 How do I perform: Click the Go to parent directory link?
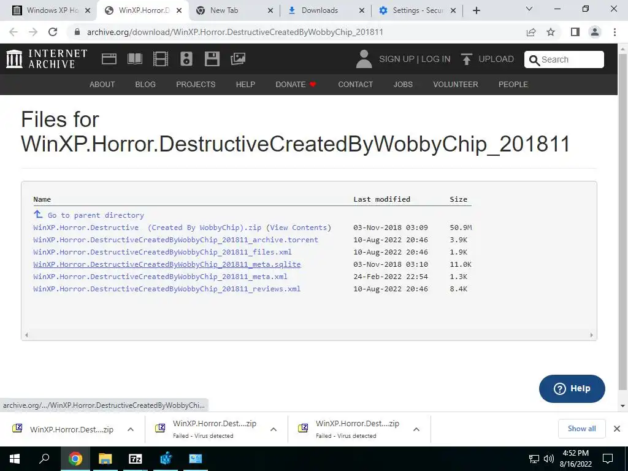pyautogui.click(x=96, y=215)
